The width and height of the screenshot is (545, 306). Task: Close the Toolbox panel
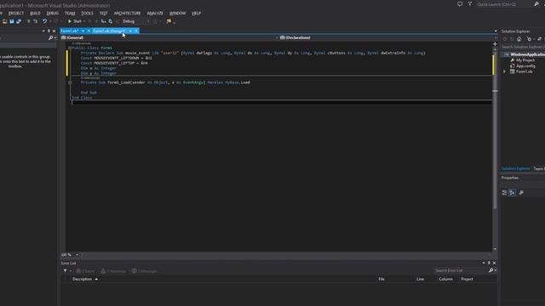pyautogui.click(x=54, y=31)
